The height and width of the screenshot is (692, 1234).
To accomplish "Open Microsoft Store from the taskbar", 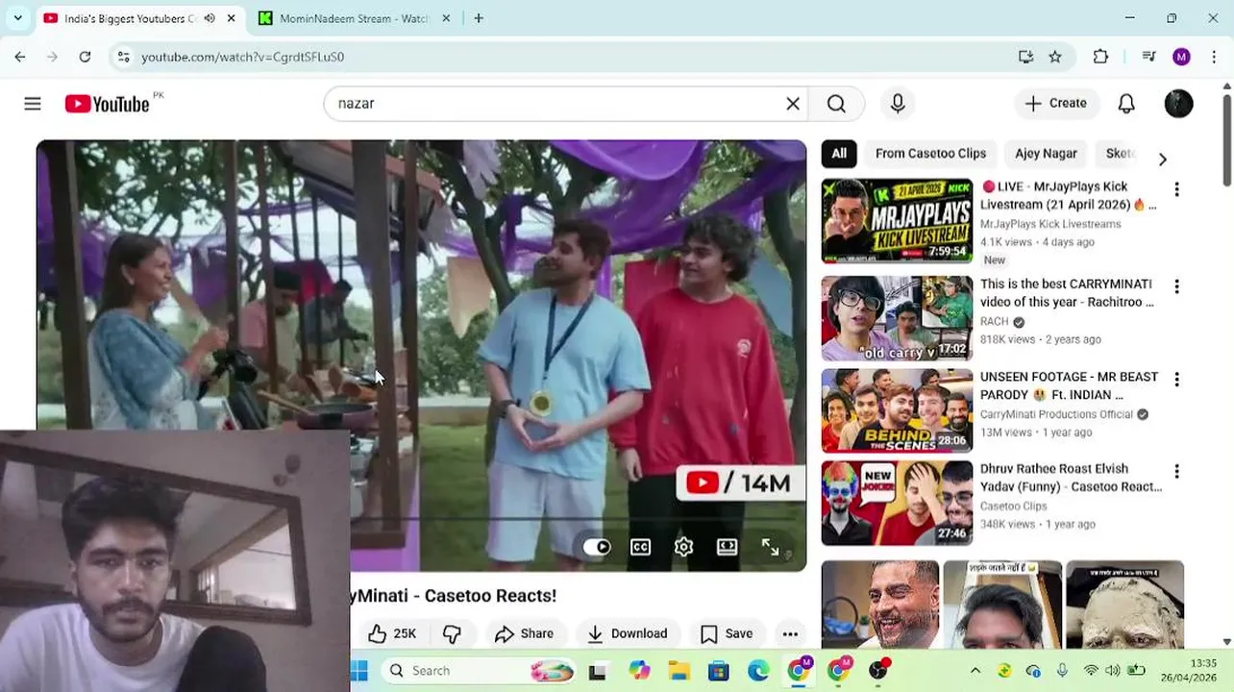I will [718, 671].
